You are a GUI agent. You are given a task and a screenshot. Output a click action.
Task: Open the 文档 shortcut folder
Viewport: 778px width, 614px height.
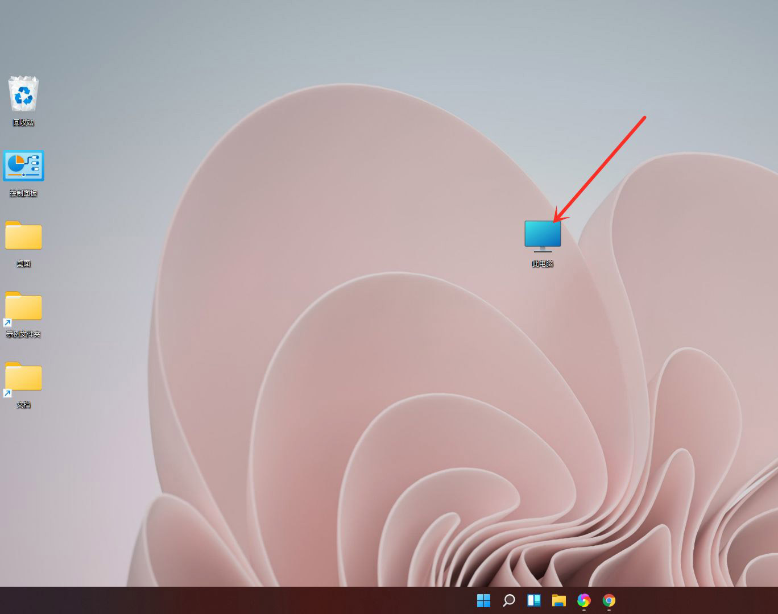pyautogui.click(x=23, y=376)
